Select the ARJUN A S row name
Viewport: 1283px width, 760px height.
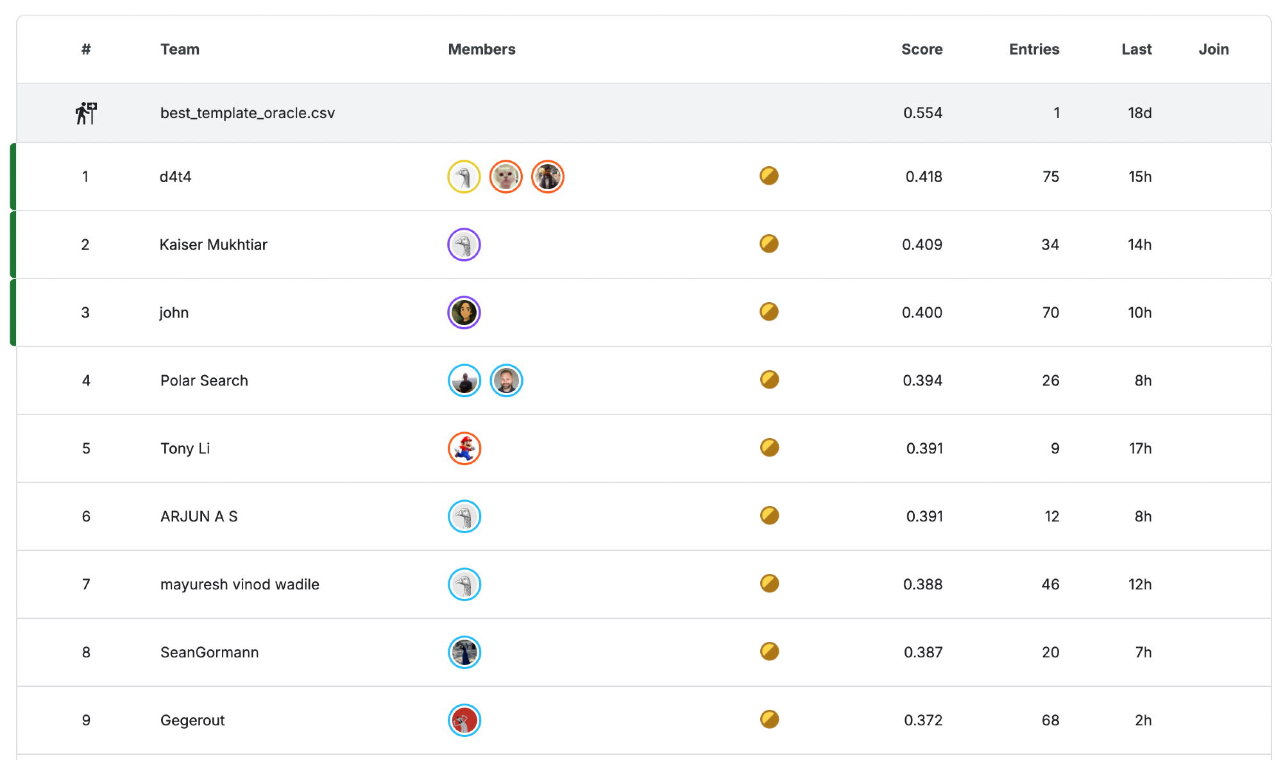(x=199, y=516)
